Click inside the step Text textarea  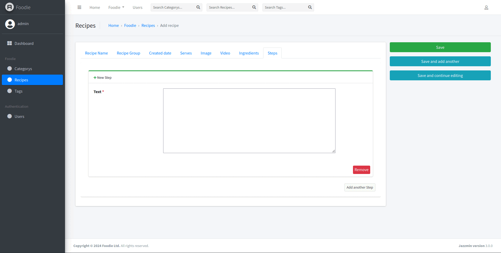(249, 121)
